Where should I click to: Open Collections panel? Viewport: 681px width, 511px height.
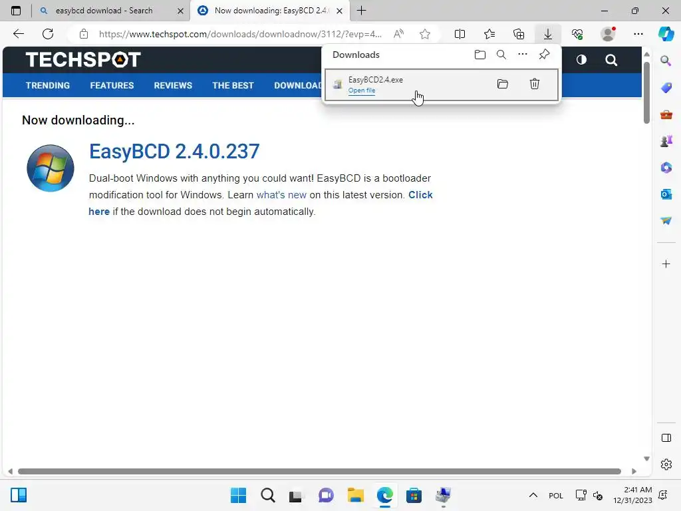pyautogui.click(x=519, y=34)
